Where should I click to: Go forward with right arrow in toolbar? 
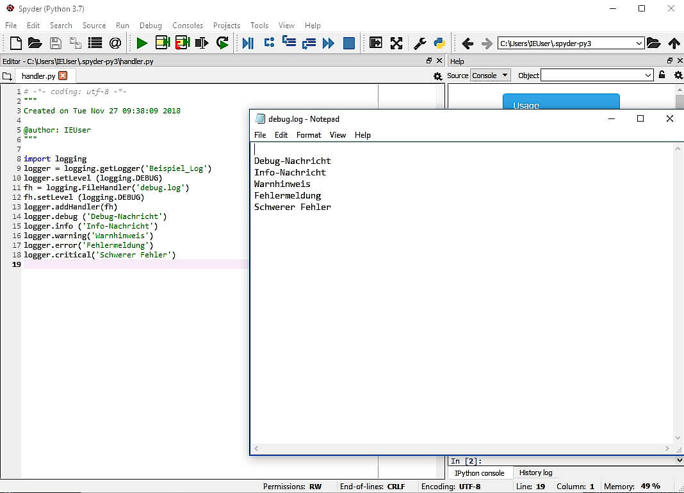(x=487, y=43)
